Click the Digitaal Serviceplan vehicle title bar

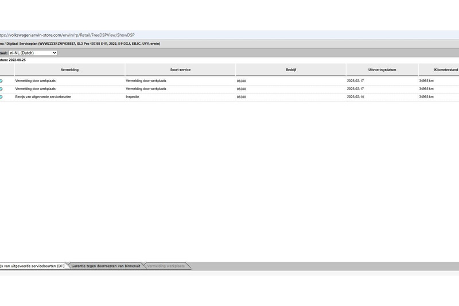point(80,44)
